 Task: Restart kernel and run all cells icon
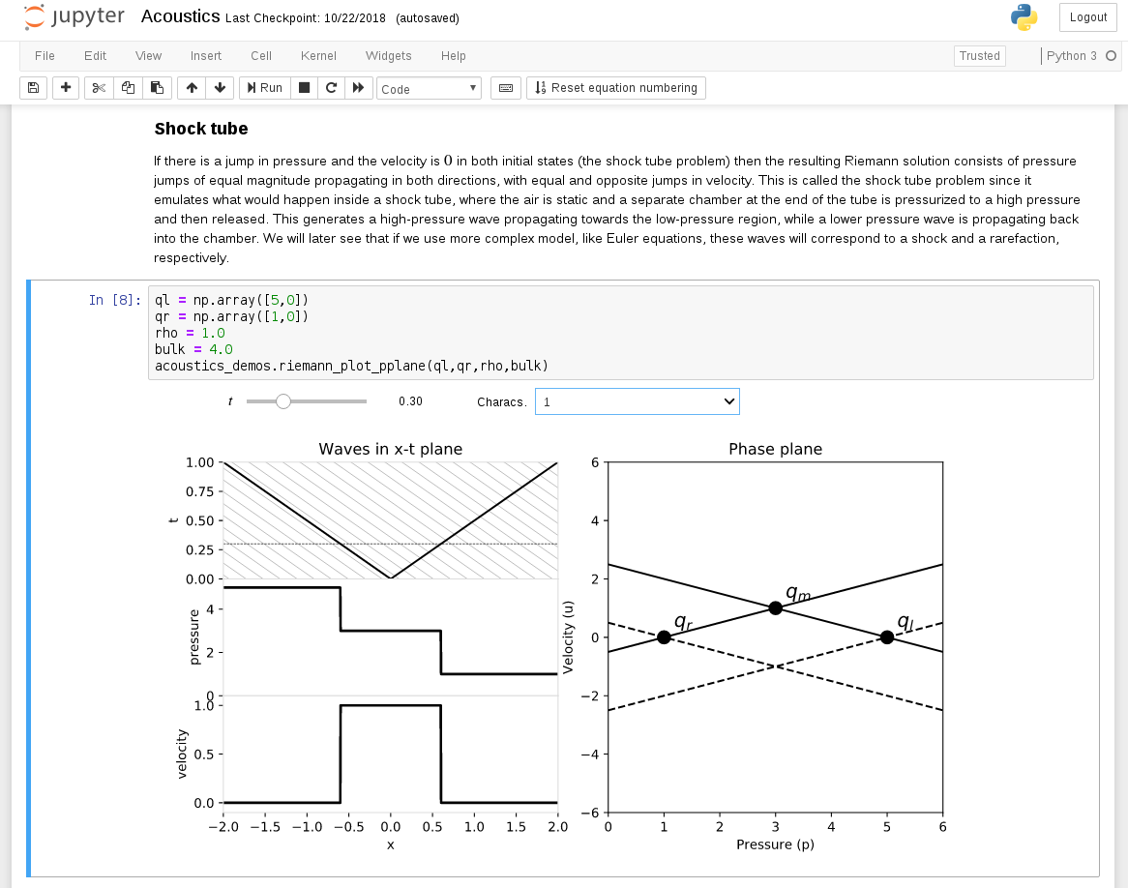point(358,87)
